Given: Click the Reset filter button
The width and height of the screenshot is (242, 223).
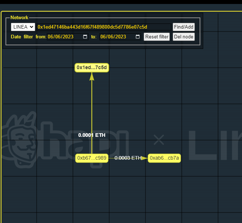Looking at the screenshot, I should click(x=157, y=37).
